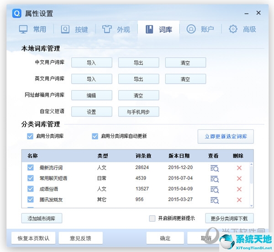The image size is (274, 252).
Task: View entries of 最新流行词 dictionary
Action: pyautogui.click(x=215, y=168)
